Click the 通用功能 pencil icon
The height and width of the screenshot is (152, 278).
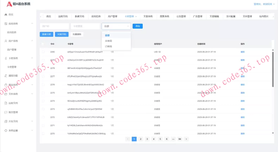click(6, 76)
